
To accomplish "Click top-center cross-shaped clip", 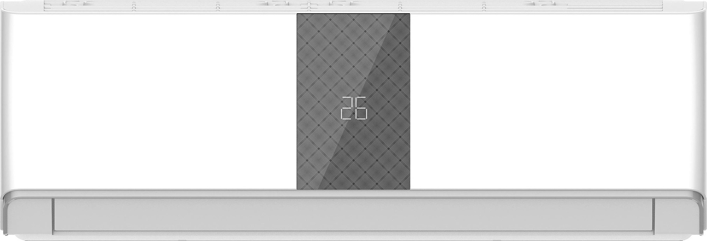I will 309,5.
